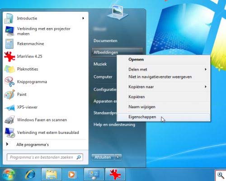Click the projector connection icon
The image size is (226, 181).
tap(9, 31)
